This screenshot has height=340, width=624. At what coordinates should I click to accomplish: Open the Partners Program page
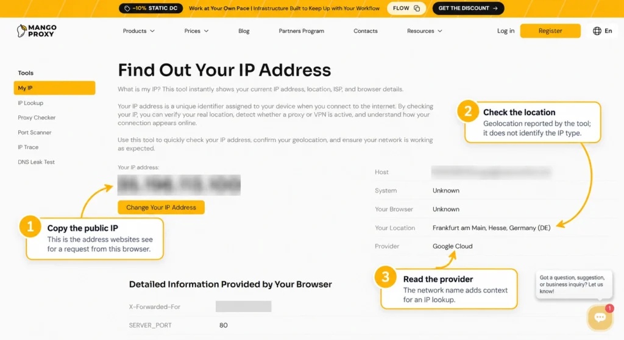(x=301, y=30)
